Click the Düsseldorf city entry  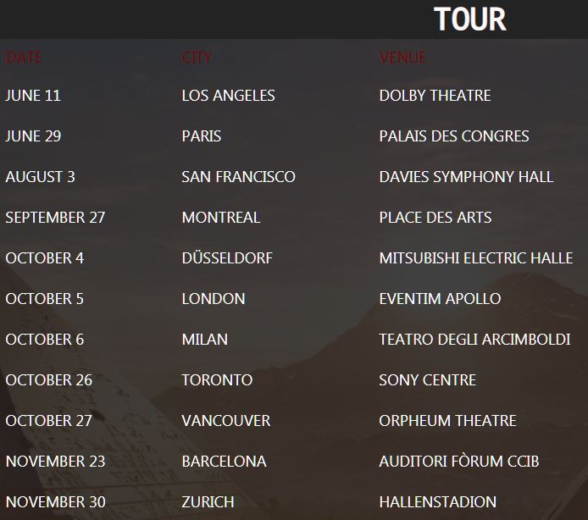coord(227,258)
